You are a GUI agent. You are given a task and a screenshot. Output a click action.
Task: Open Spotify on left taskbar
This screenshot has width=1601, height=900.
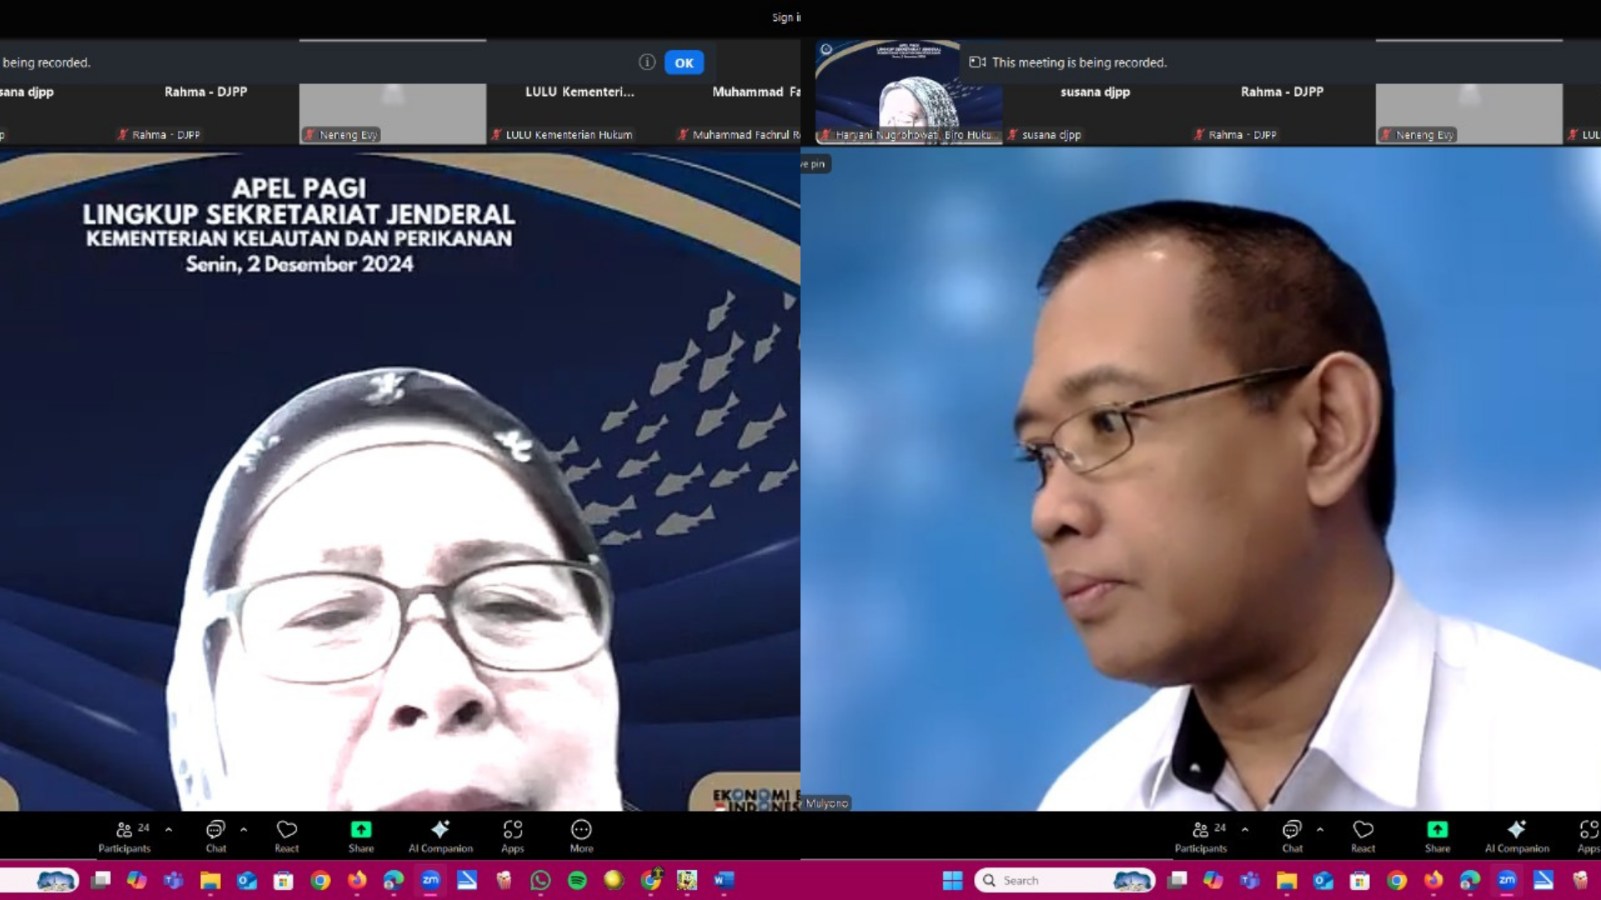[x=577, y=880]
